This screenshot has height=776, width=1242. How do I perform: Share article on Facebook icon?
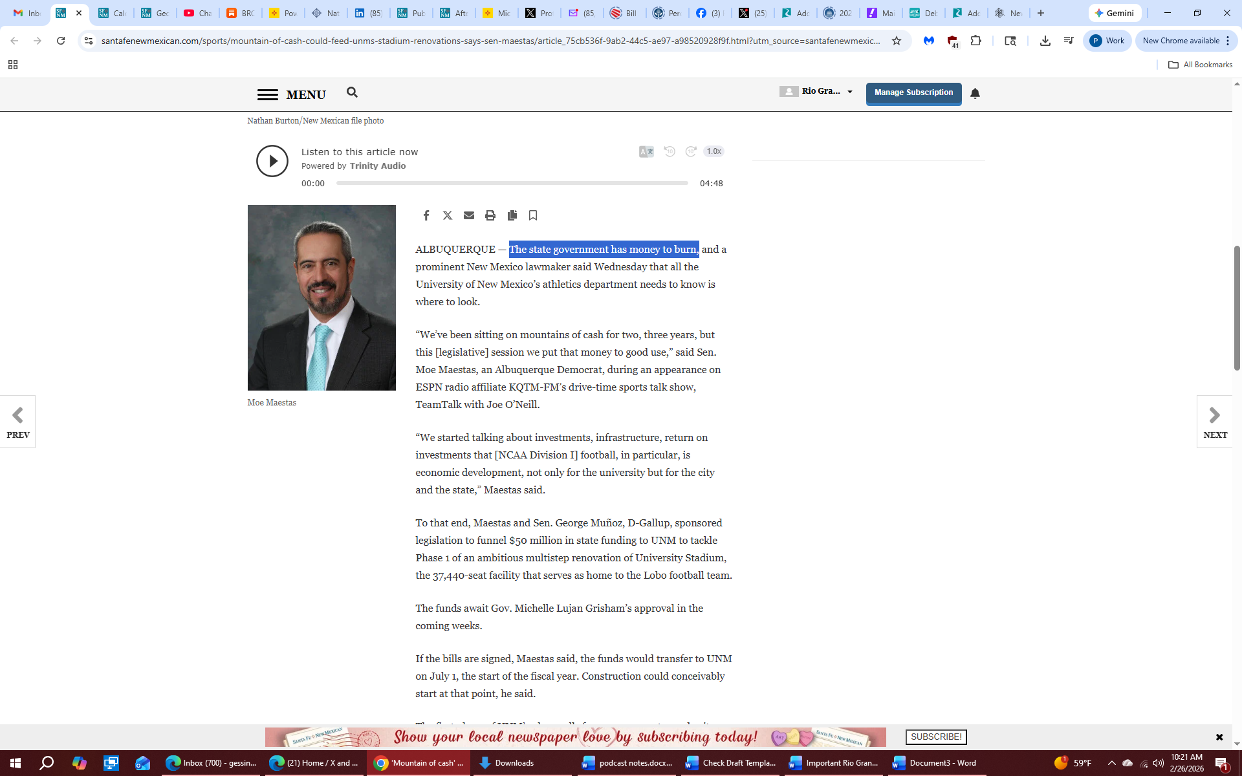426,215
